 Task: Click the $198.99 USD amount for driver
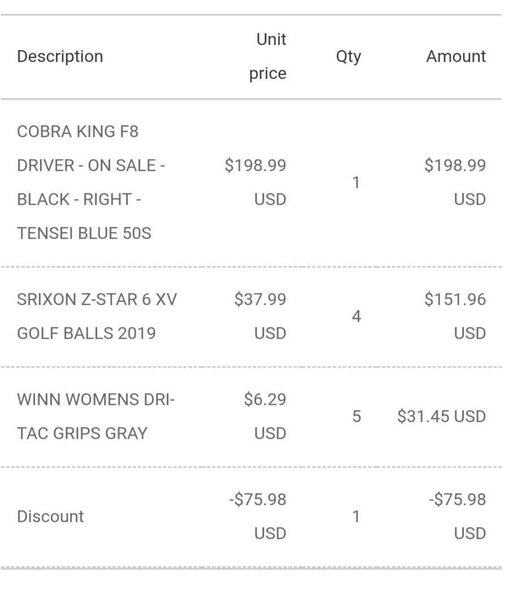tap(456, 182)
